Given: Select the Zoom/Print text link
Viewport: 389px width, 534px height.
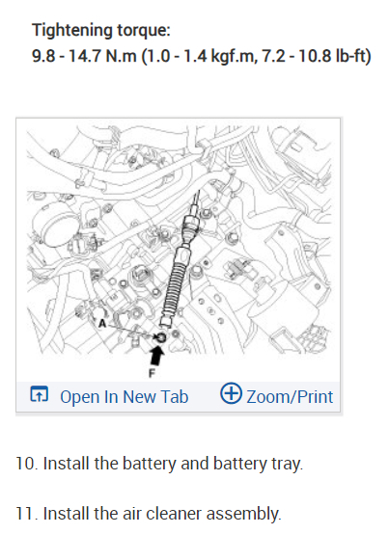Looking at the screenshot, I should click(290, 397).
